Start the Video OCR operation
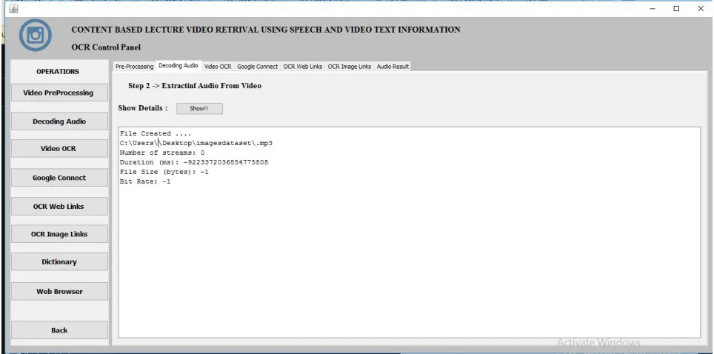Screen dimensions: 714x354 click(x=59, y=149)
